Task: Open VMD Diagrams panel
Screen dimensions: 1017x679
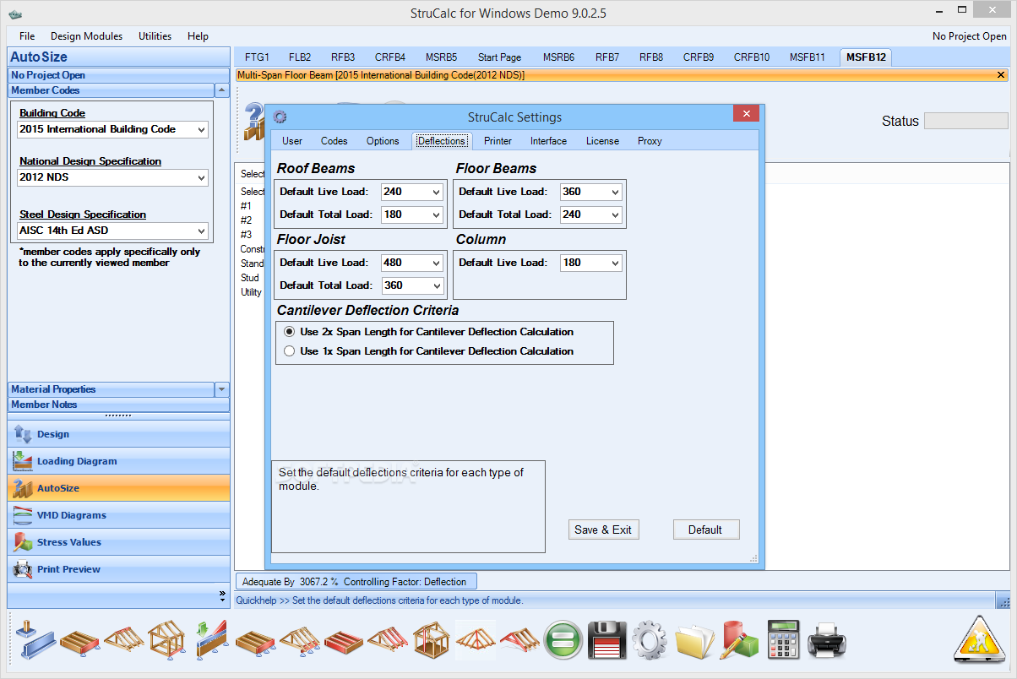Action: pyautogui.click(x=119, y=515)
